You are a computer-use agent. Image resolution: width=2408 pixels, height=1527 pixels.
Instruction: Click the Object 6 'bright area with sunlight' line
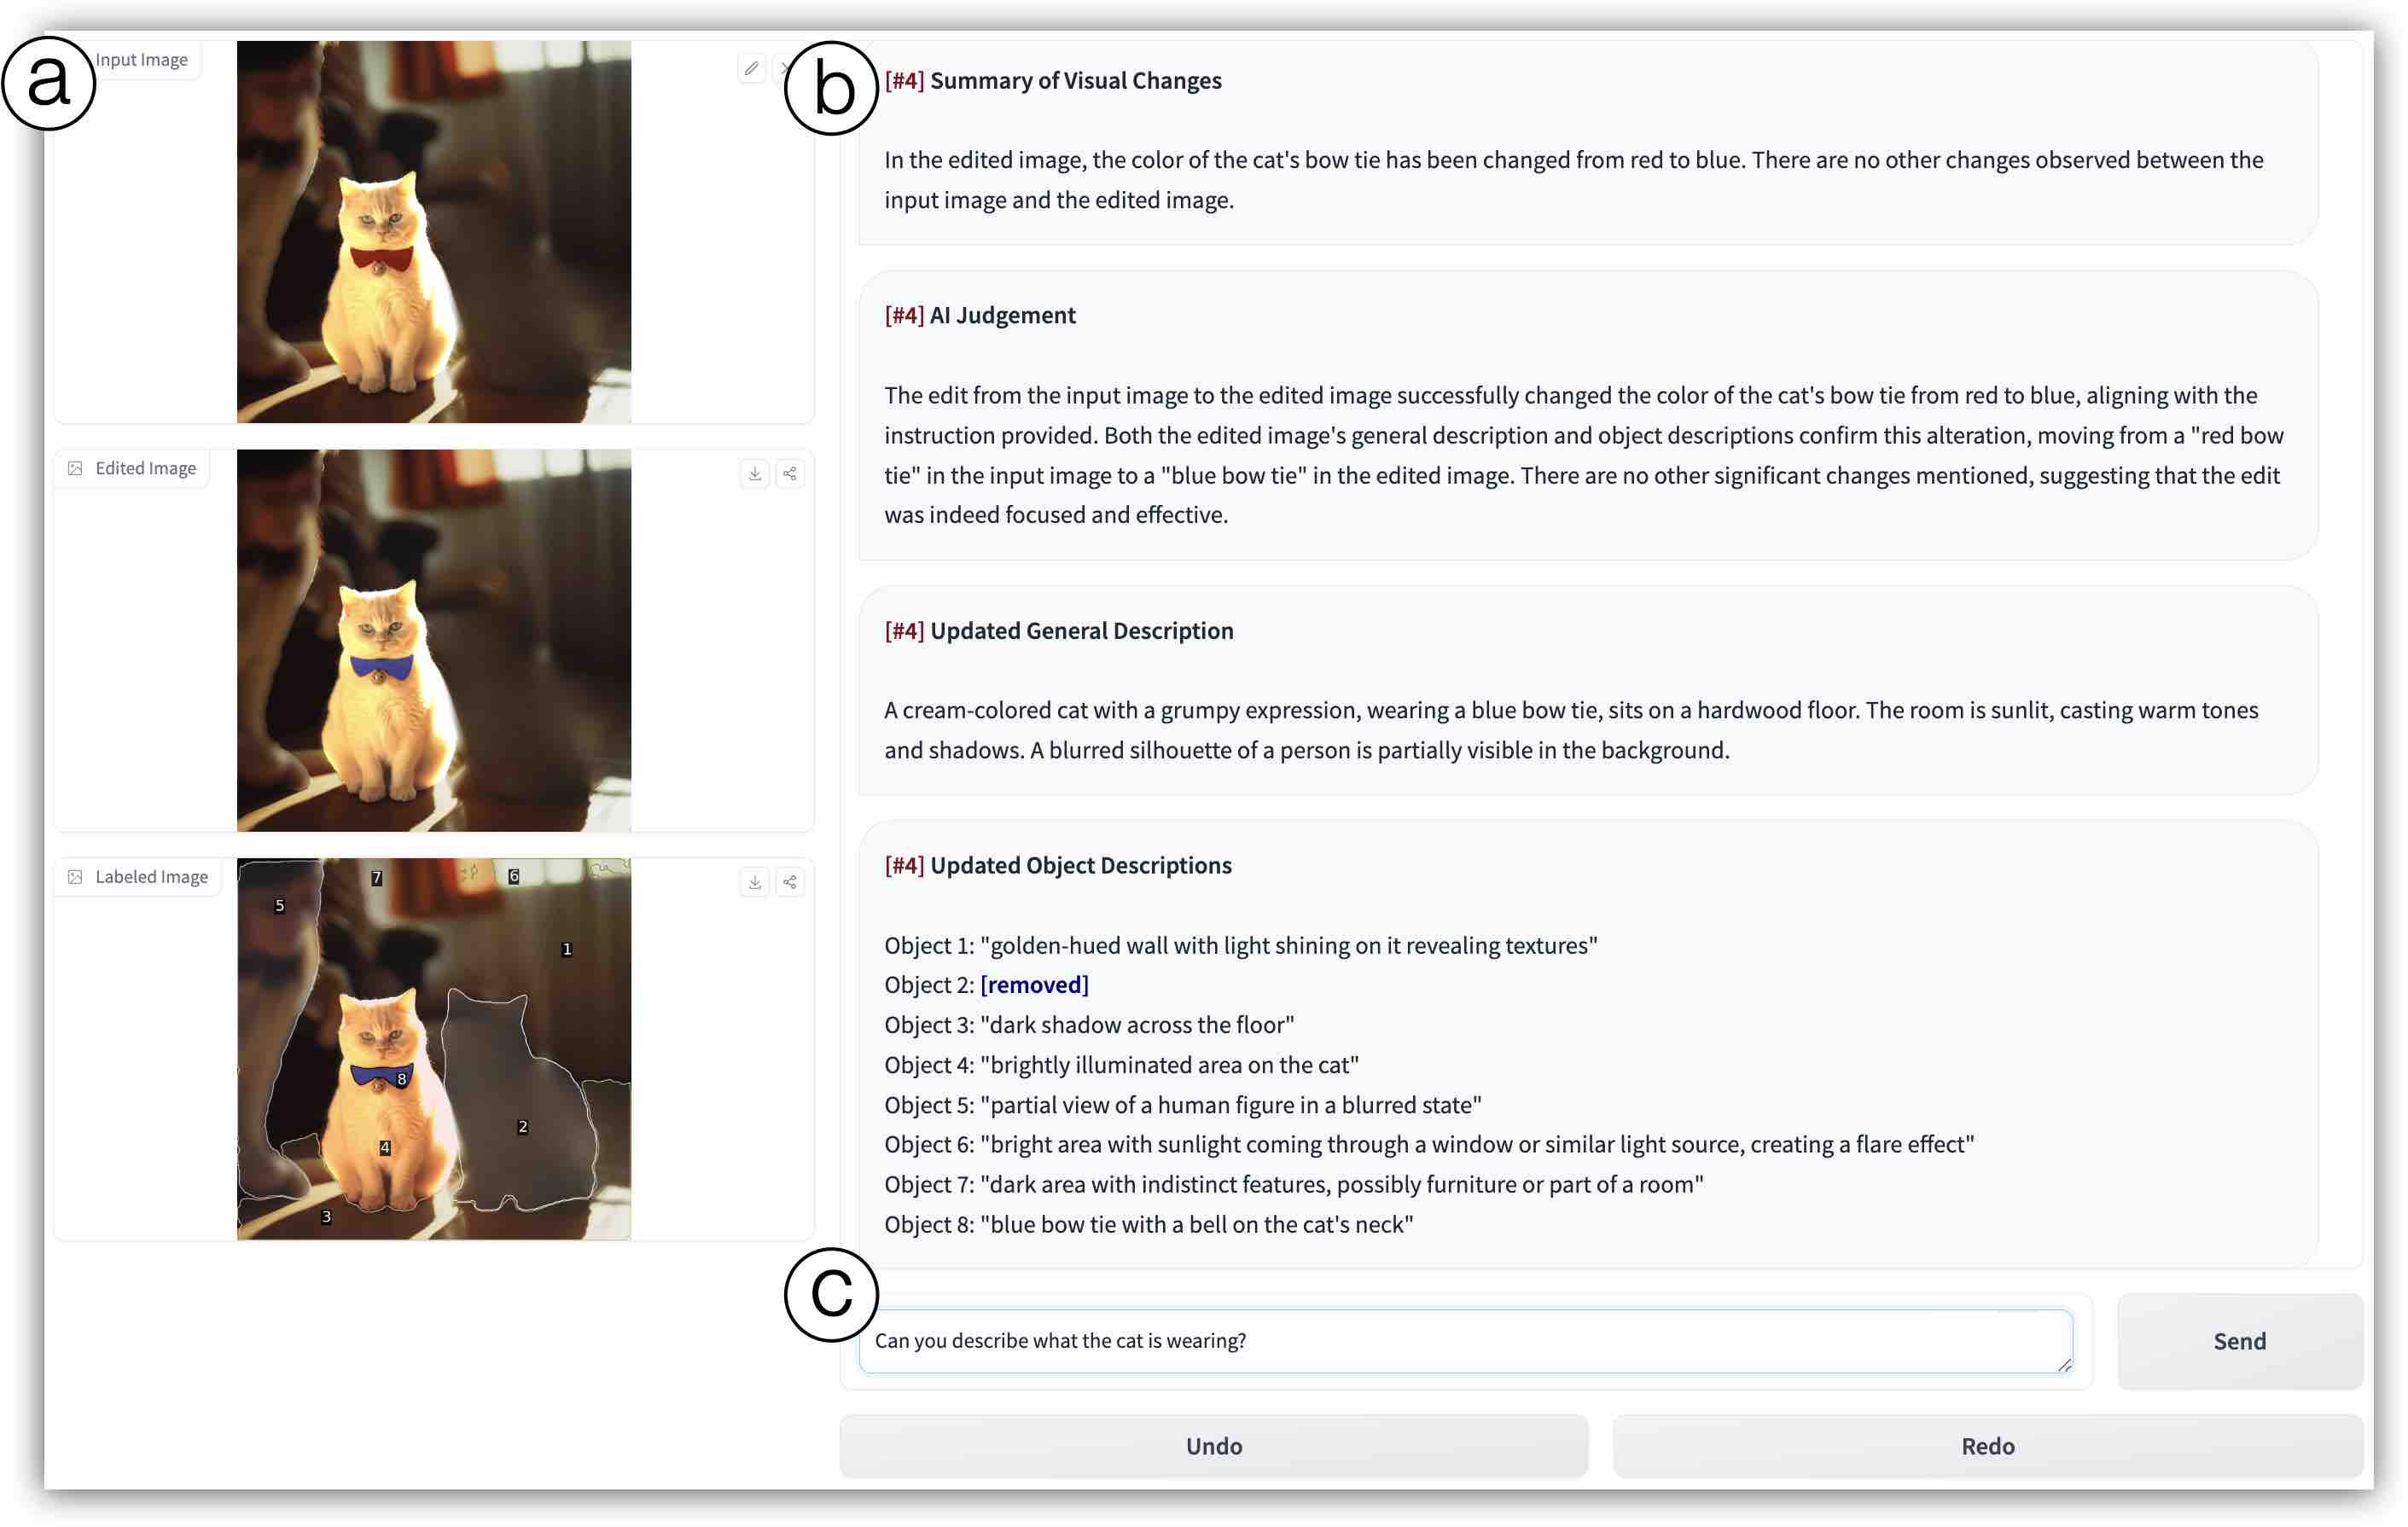click(x=1430, y=1144)
